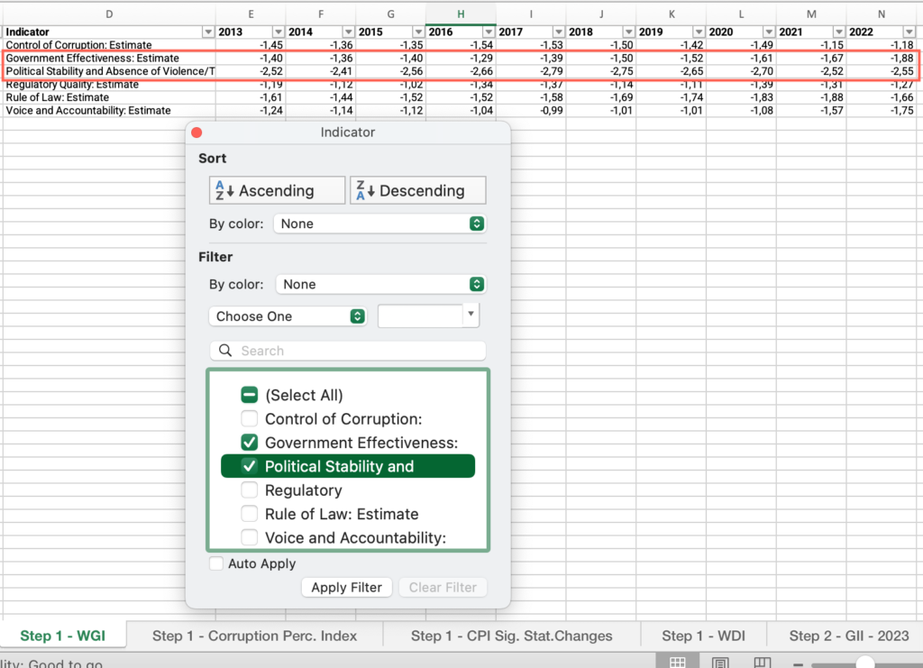The width and height of the screenshot is (923, 668).
Task: Switch to Step 1 - WGI sheet tab
Action: click(63, 636)
